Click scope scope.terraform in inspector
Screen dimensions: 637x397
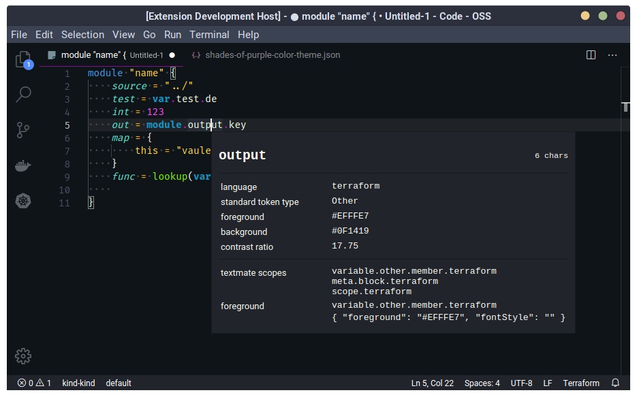[x=371, y=291]
